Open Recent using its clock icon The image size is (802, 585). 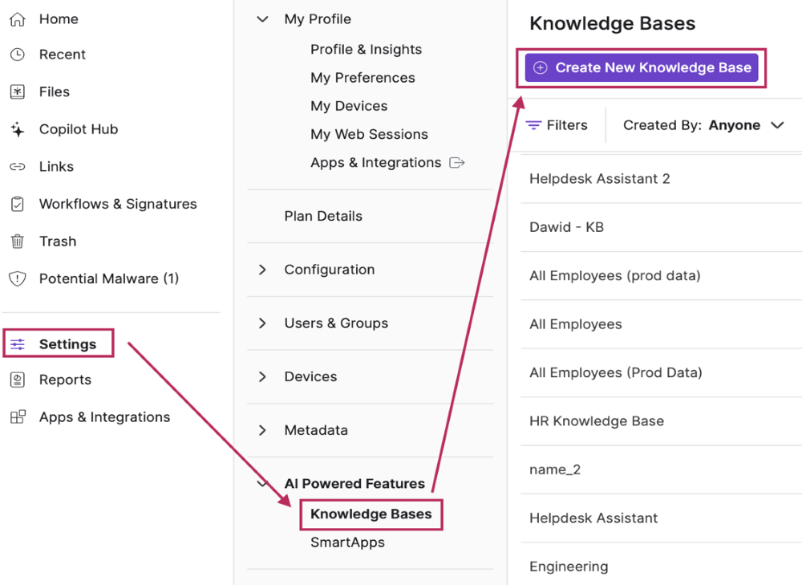point(17,55)
